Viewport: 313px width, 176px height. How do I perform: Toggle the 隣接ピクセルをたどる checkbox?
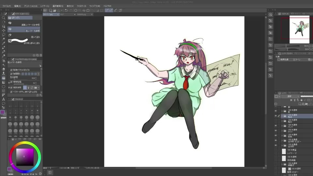11,70
